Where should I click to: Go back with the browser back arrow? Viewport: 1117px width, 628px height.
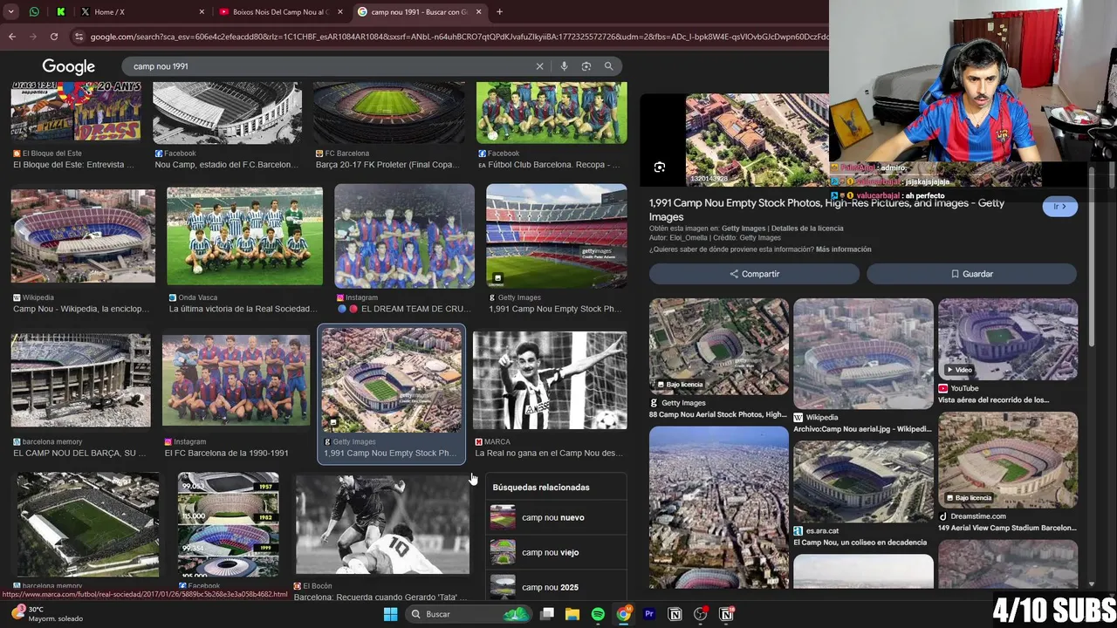click(x=12, y=37)
